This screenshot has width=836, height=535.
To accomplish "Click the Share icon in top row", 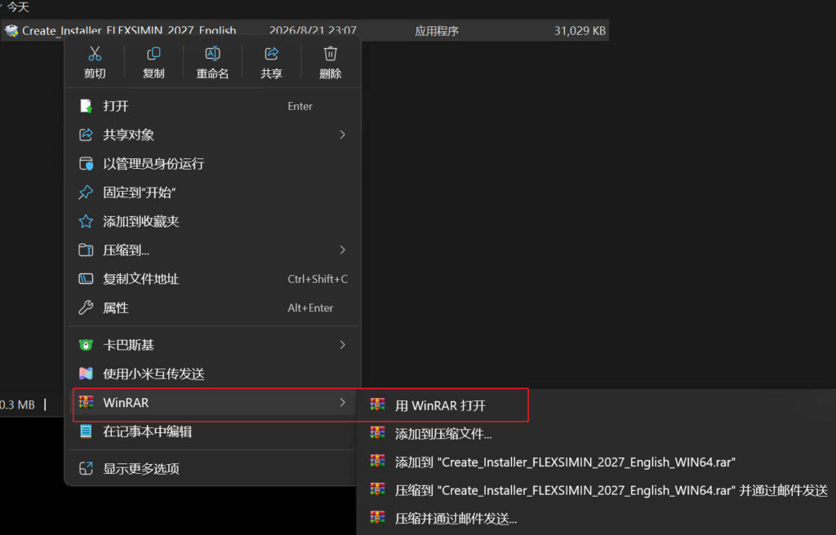I will coord(271,54).
